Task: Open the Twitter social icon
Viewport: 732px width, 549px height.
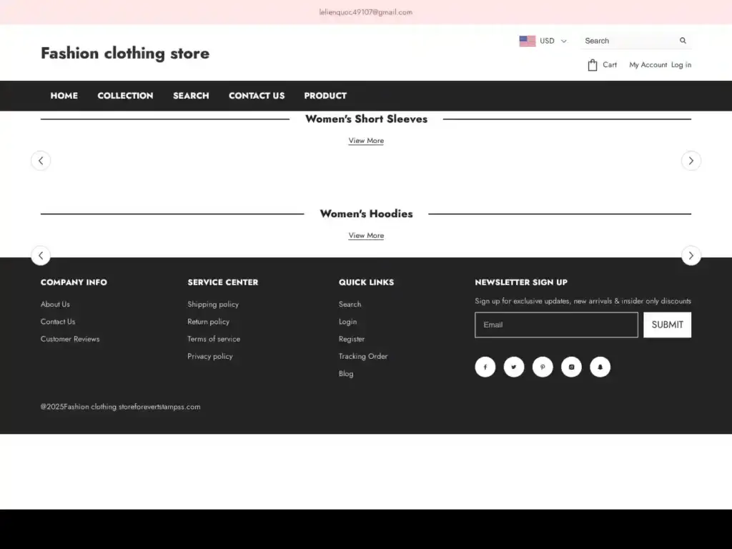Action: click(513, 367)
